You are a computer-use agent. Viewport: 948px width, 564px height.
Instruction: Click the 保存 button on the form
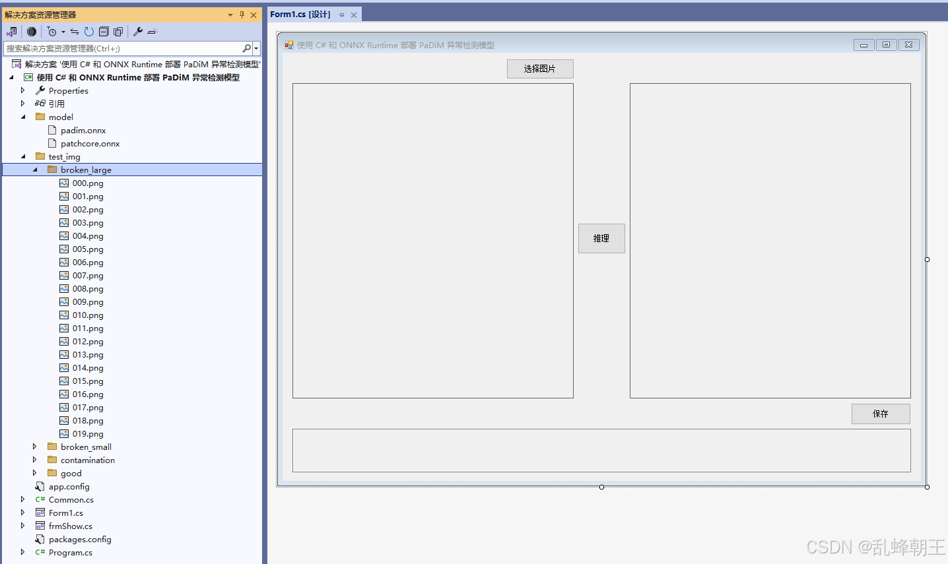point(881,414)
